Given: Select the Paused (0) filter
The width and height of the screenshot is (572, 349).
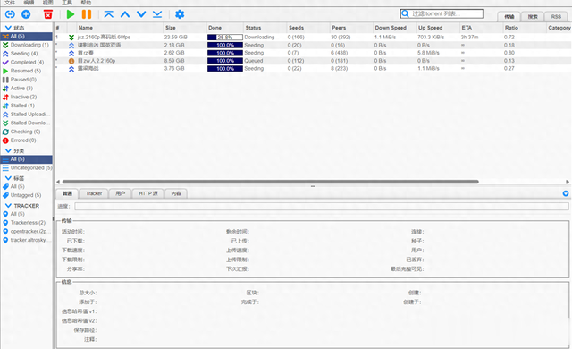Looking at the screenshot, I should pos(27,80).
